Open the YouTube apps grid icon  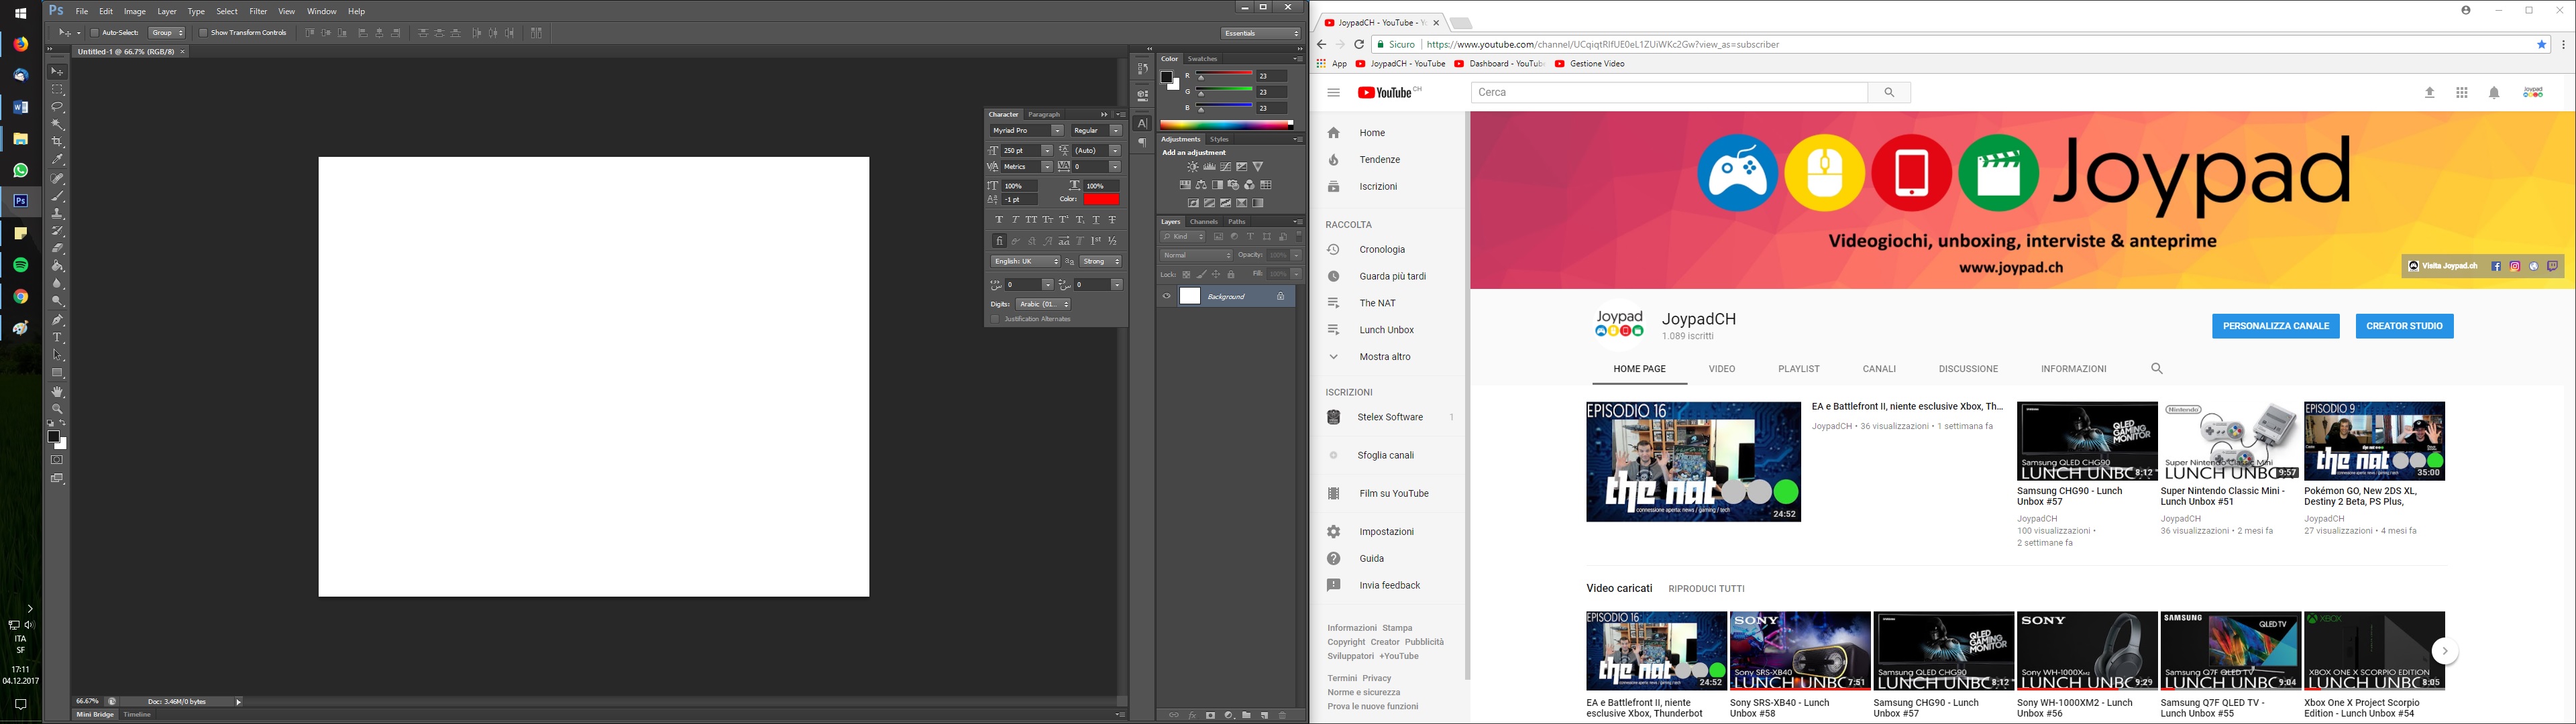2462,93
